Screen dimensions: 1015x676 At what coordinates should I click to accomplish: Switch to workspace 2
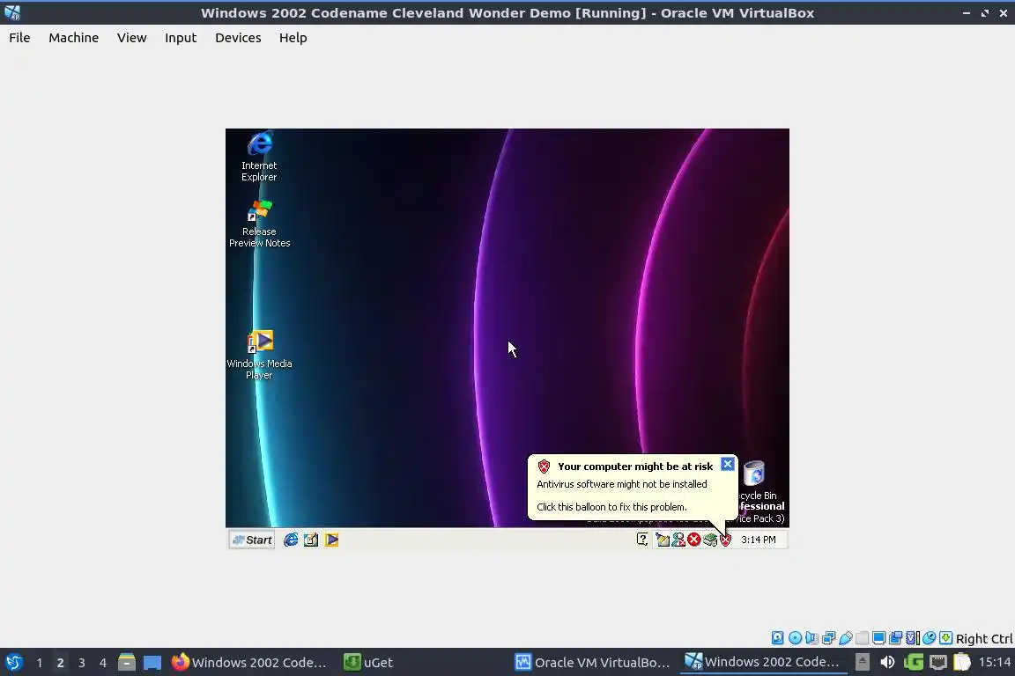(60, 663)
